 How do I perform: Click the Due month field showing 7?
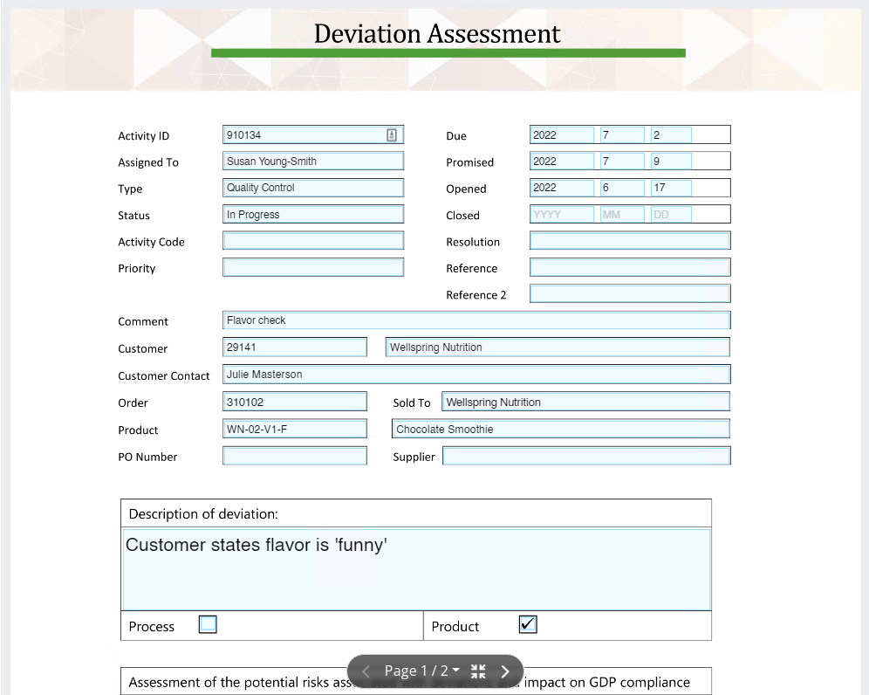coord(620,134)
